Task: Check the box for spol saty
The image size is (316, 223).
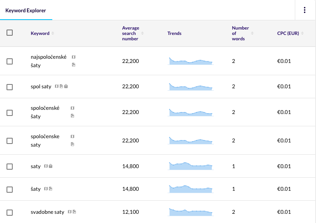Action: (x=10, y=87)
